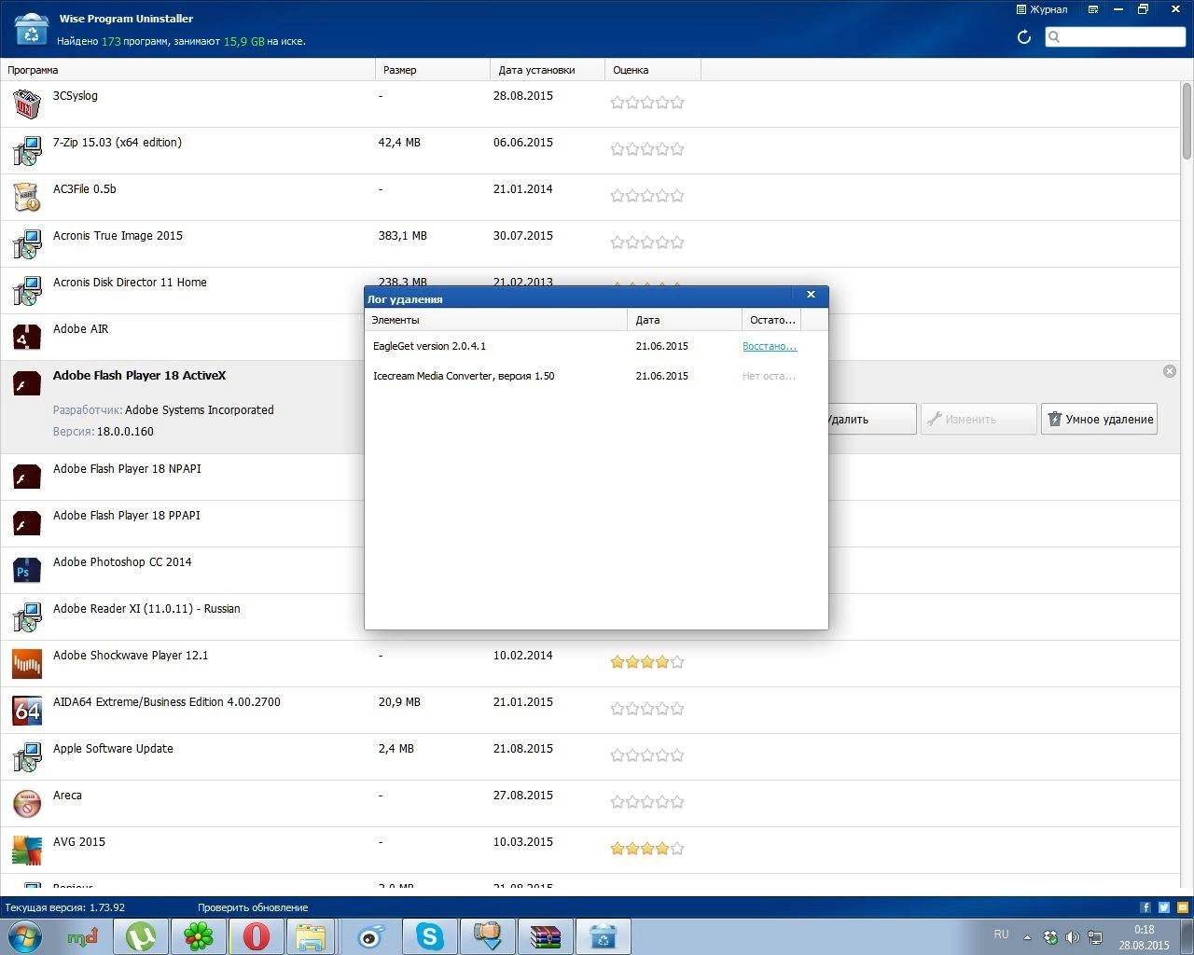Click the program list vertical scrollbar

pos(1187,121)
